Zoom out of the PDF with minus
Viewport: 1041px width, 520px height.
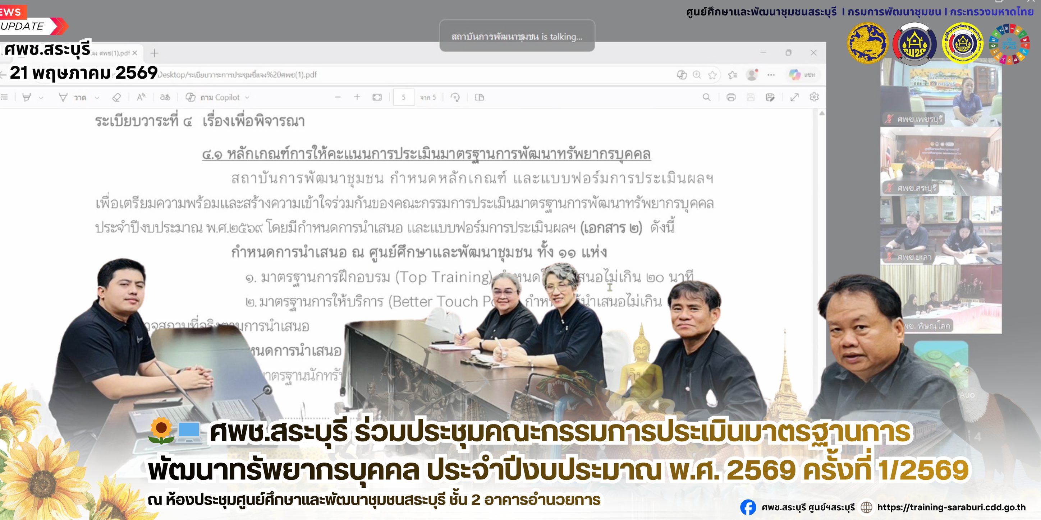coord(338,97)
